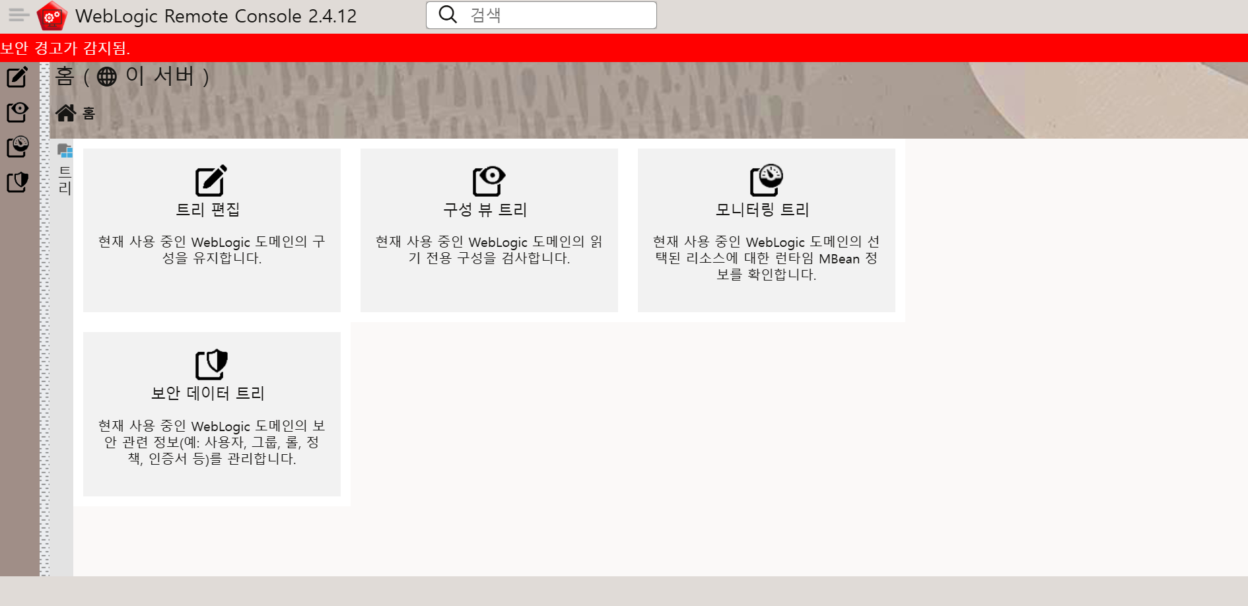This screenshot has width=1248, height=606.
Task: Click description mentioning 사용자, 그룹, 롤
Action: click(x=212, y=442)
